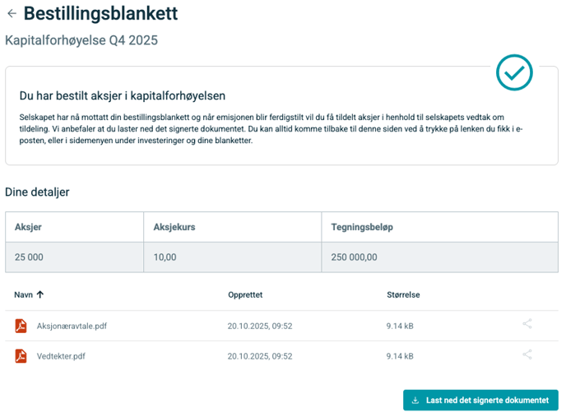The height and width of the screenshot is (417, 566).
Task: Share the Aksjonæravtale.pdf file
Action: click(527, 324)
